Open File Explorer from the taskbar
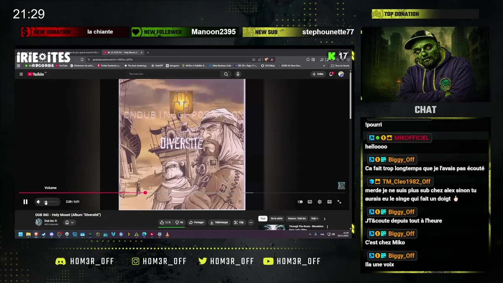This screenshot has width=503, height=283. coord(28,234)
